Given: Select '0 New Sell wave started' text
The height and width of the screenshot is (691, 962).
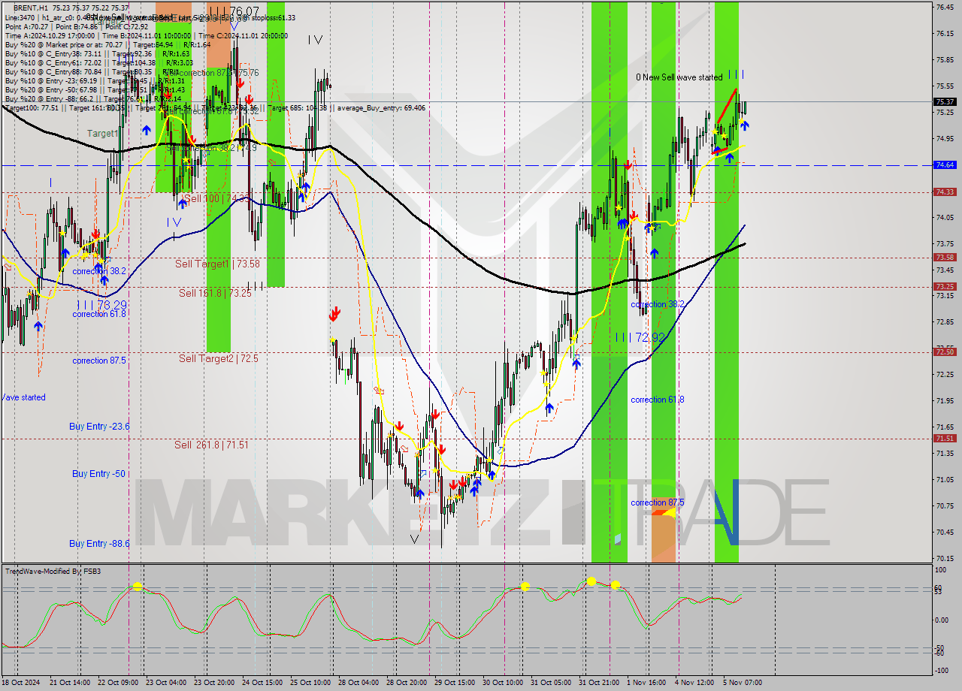Looking at the screenshot, I should click(679, 77).
